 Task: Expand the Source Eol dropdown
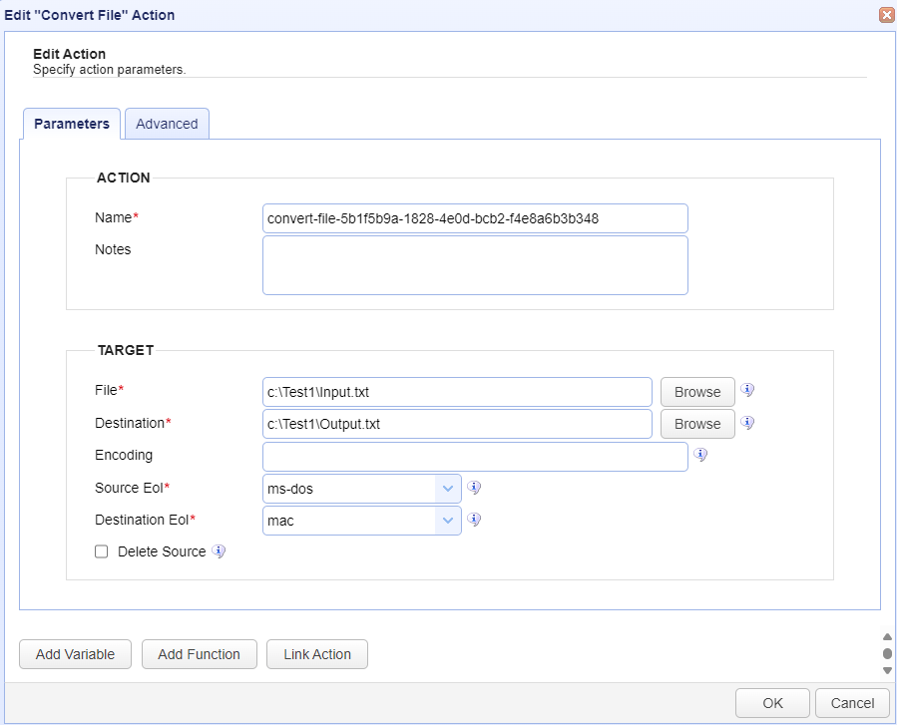coord(448,489)
